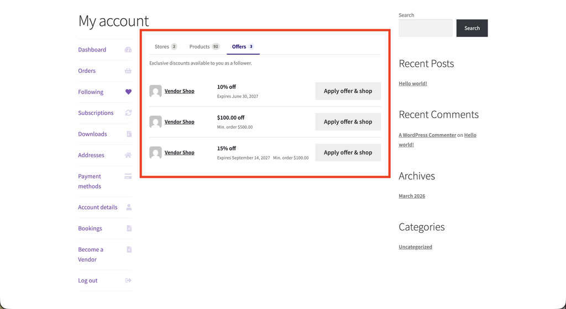566x309 pixels.
Task: Open Addresses in account menu
Action: (x=91, y=155)
